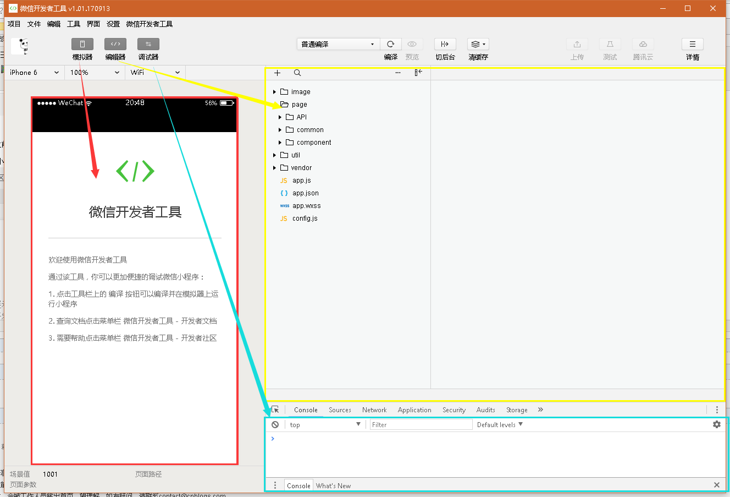Open the file tree more options (…)
This screenshot has height=497, width=730.
tap(398, 73)
